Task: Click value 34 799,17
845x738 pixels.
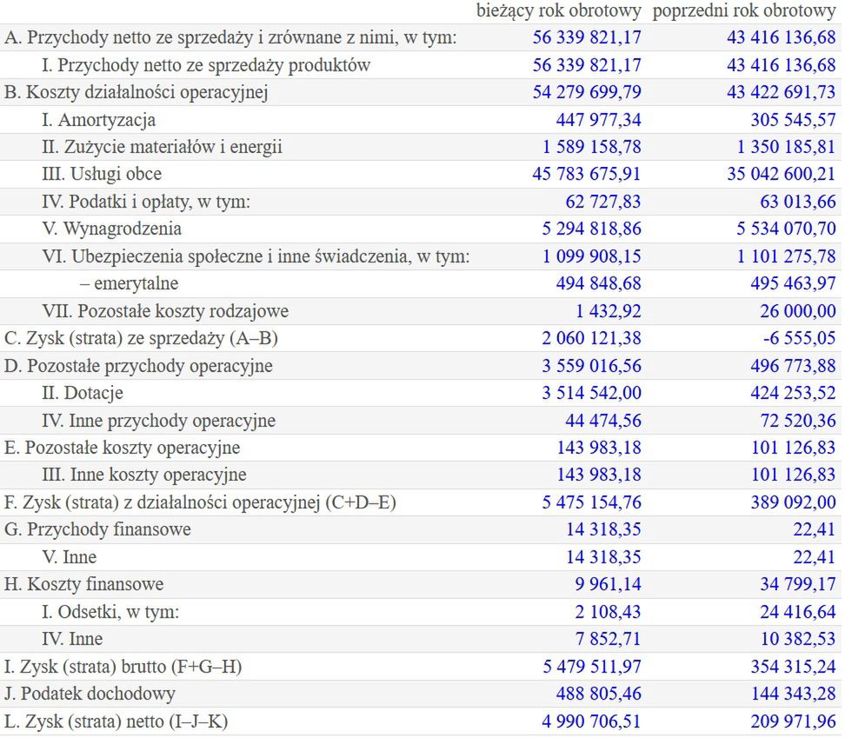Action: [798, 584]
